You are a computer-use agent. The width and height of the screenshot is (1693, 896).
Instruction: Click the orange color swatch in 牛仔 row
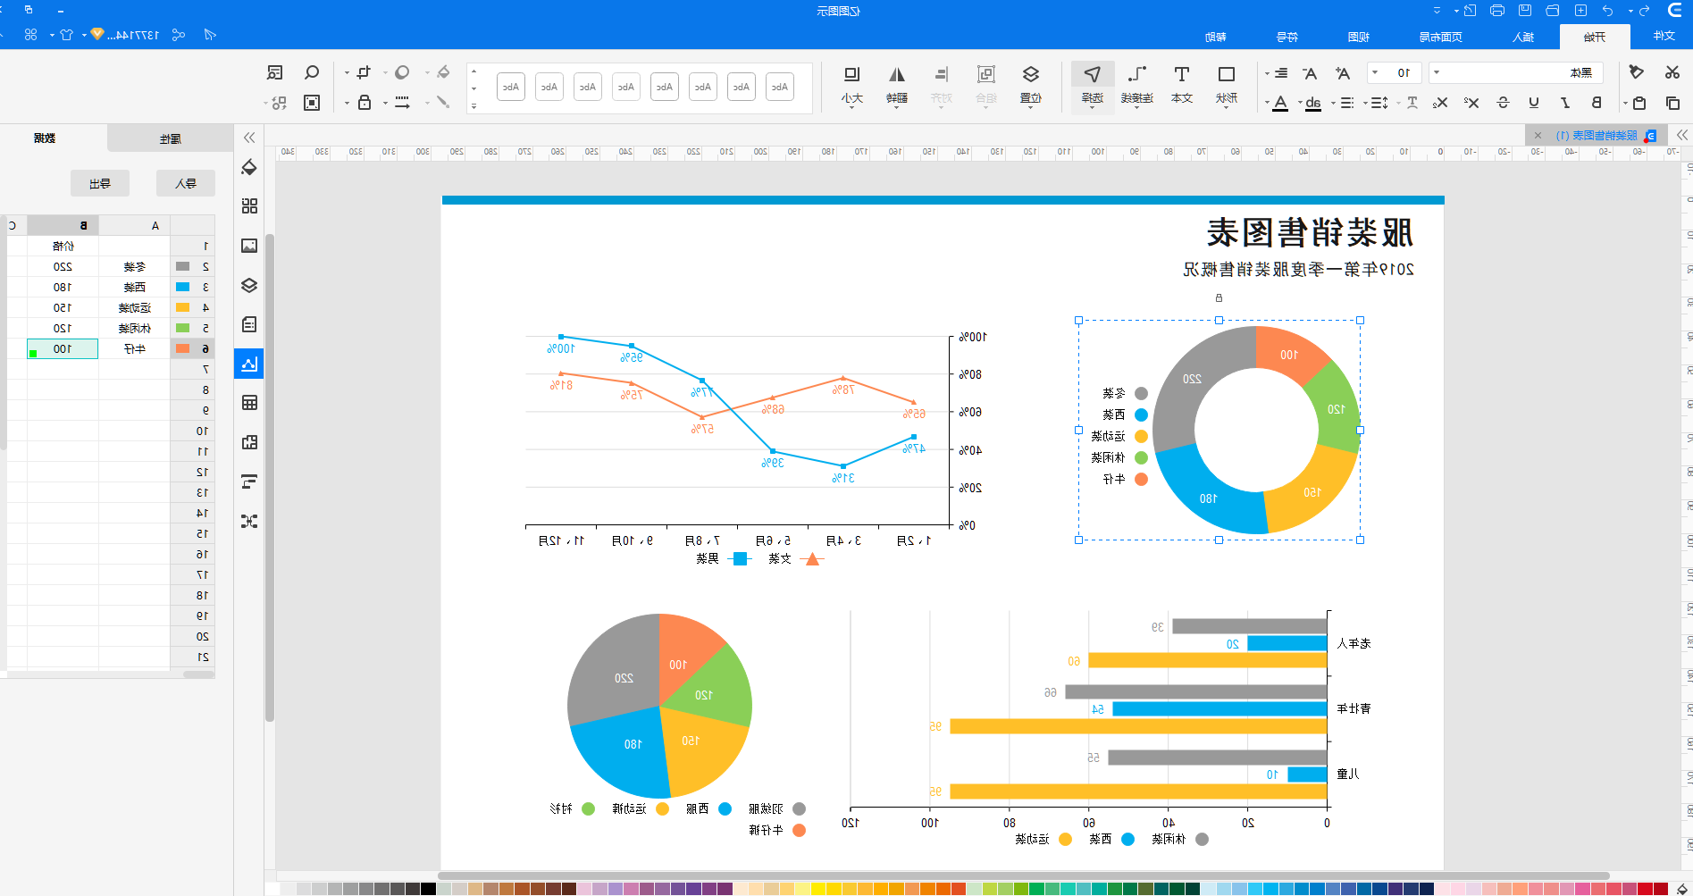(183, 348)
